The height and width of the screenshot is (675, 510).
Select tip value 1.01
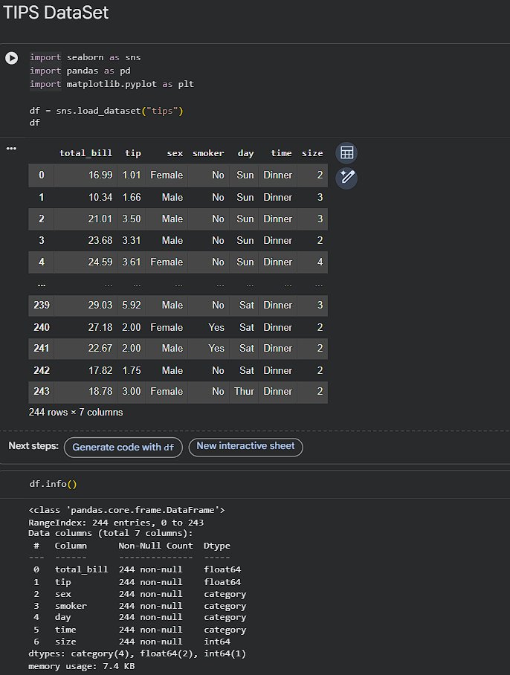[x=132, y=175]
